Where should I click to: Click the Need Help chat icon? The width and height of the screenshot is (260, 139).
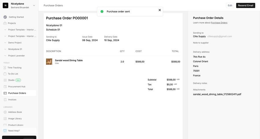(5, 131)
